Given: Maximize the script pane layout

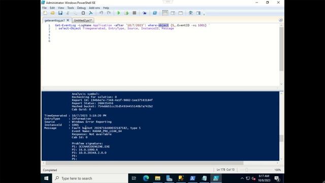Looking at the screenshot, I should point(181,13).
